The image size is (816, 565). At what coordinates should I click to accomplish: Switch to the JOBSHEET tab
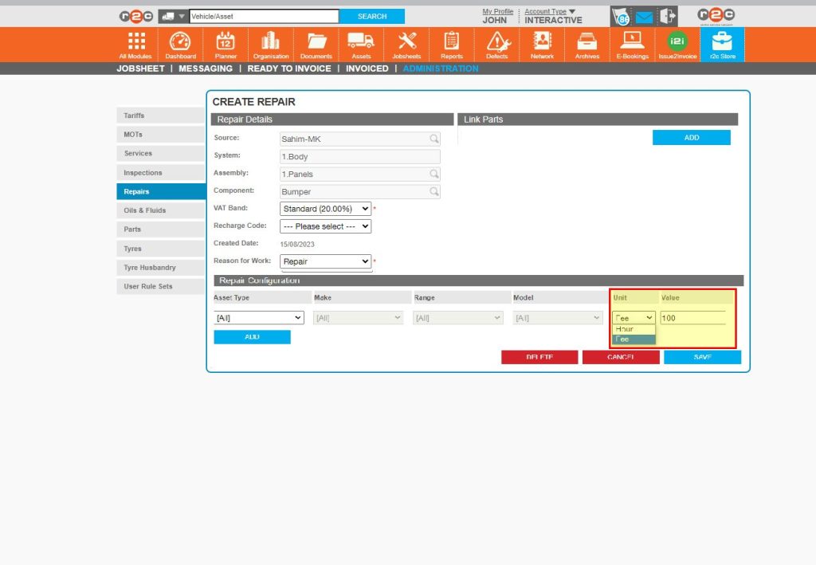tap(140, 69)
